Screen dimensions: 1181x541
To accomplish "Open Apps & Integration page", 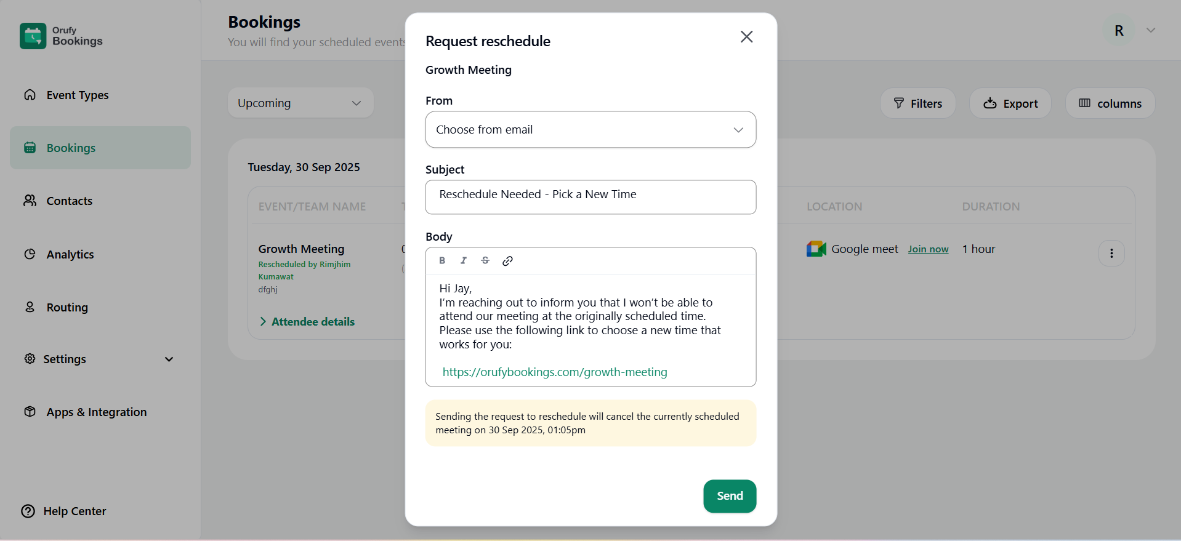I will point(96,412).
